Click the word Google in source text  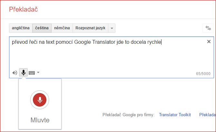(x=83, y=42)
